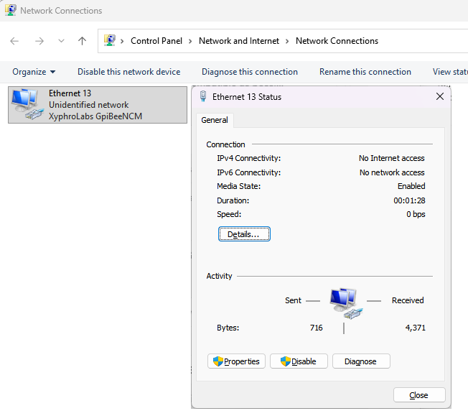This screenshot has height=416, width=468.
Task: Click the XyphroLabs GpiBeeNCM device text
Action: click(x=95, y=116)
